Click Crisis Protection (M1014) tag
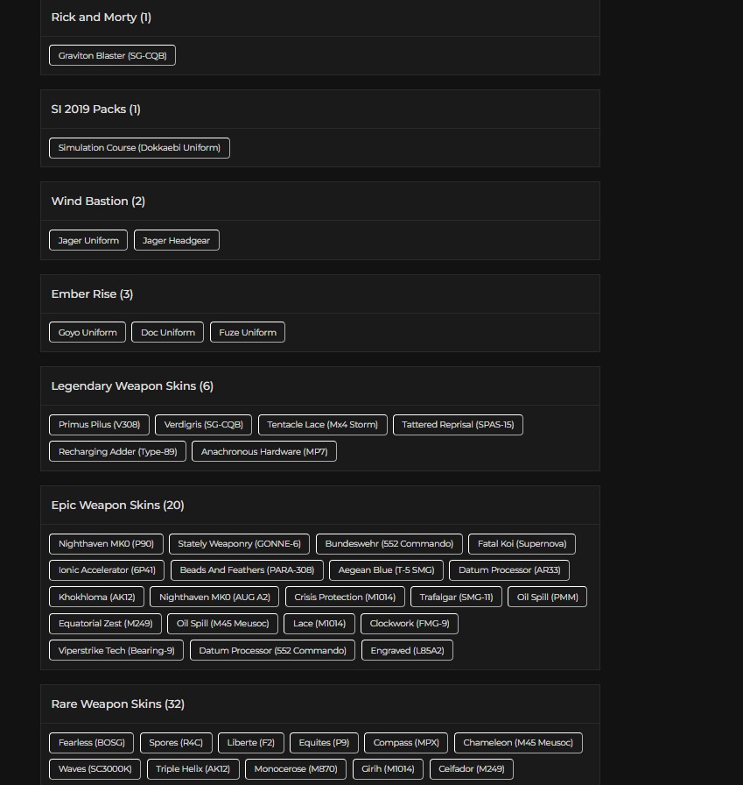Screen dimensions: 743x785 tap(345, 597)
